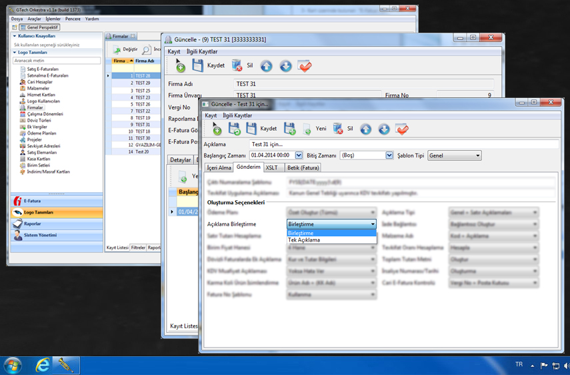Click Filtreler tab at bottom of Firmalar
The height and width of the screenshot is (375, 570).
138,248
